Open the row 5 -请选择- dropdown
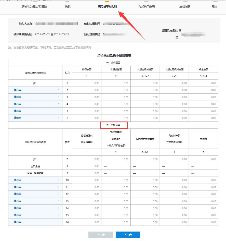Screen dimensions: 226x241 (x=35, y=111)
